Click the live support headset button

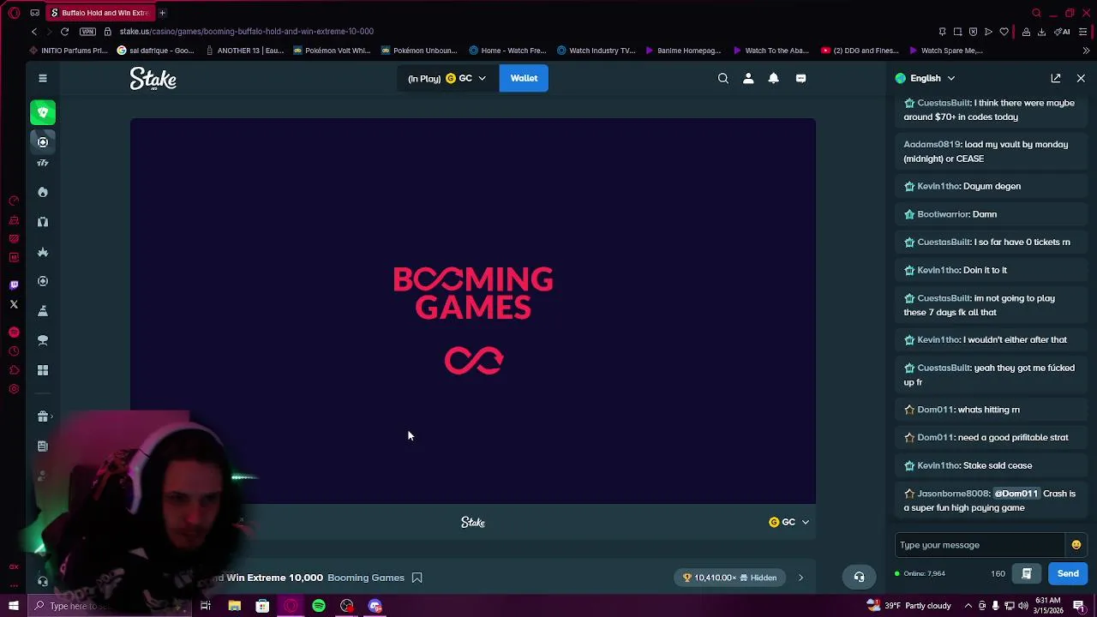[x=859, y=577]
